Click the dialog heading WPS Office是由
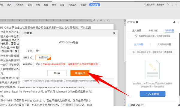 (68, 42)
